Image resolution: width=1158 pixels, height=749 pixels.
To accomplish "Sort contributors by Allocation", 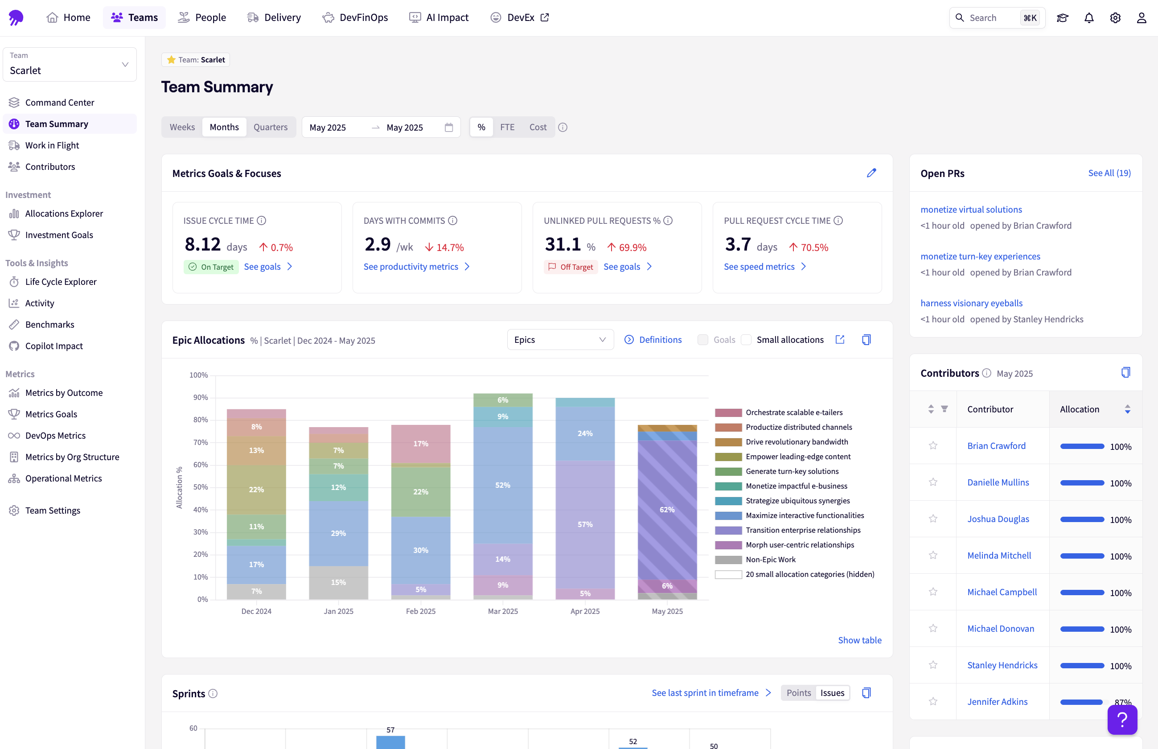I will [1127, 410].
